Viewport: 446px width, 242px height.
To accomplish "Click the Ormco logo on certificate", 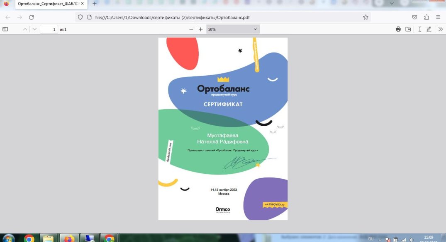I will coord(223,210).
